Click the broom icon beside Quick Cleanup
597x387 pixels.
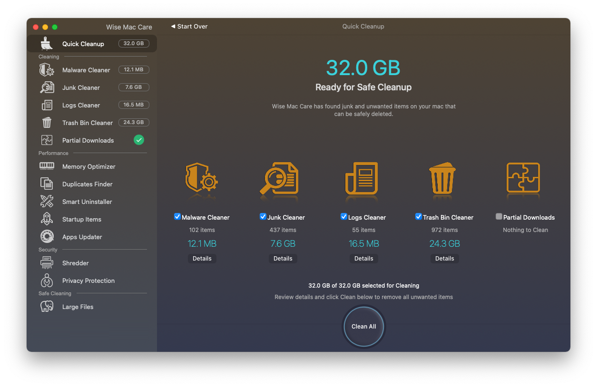pos(47,43)
